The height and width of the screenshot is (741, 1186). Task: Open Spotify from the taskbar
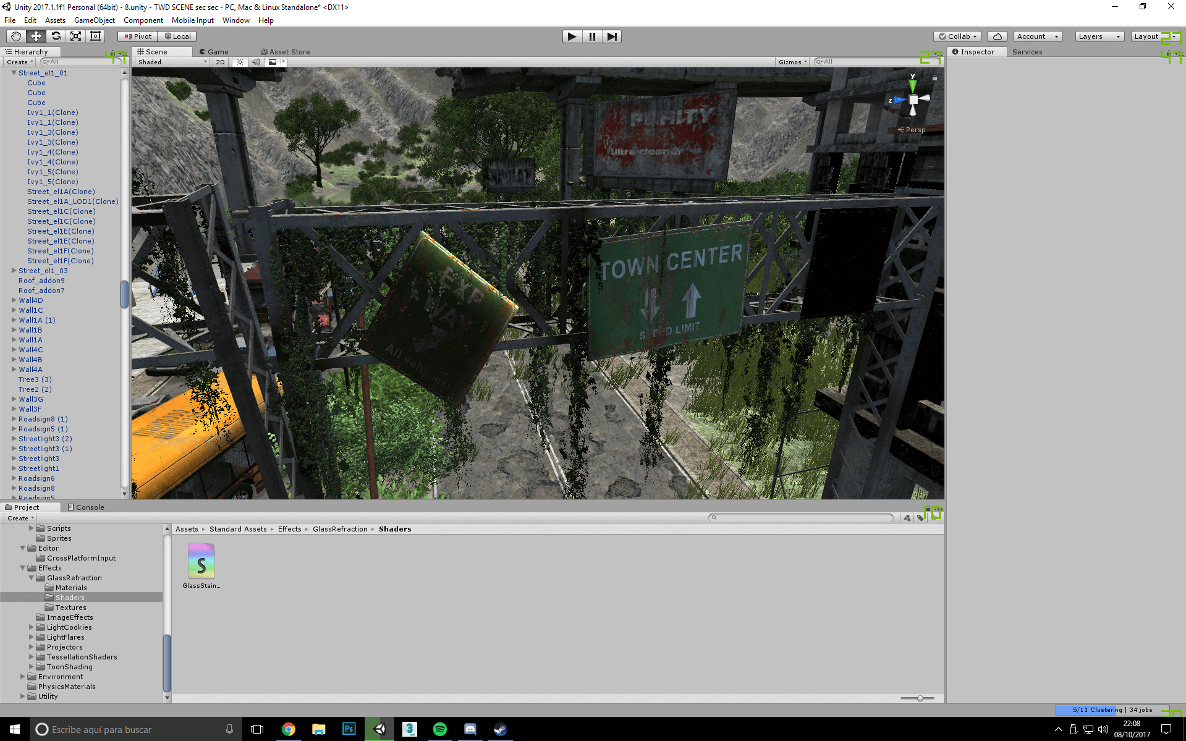tap(439, 729)
